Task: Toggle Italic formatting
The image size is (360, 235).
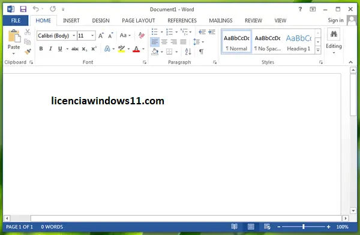Action: click(50, 49)
